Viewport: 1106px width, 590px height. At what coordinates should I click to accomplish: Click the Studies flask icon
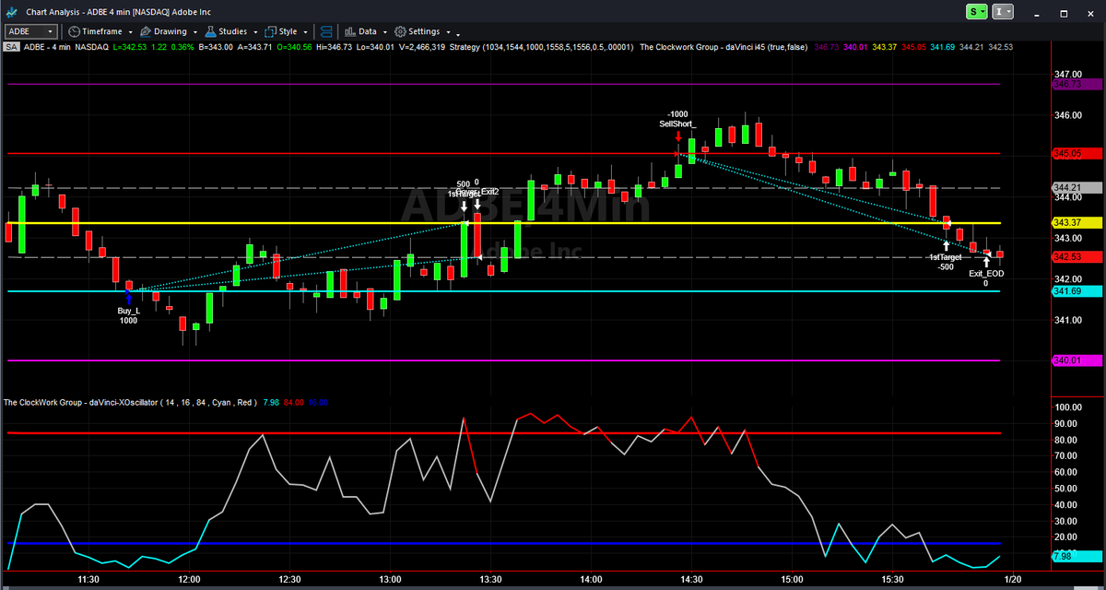209,31
